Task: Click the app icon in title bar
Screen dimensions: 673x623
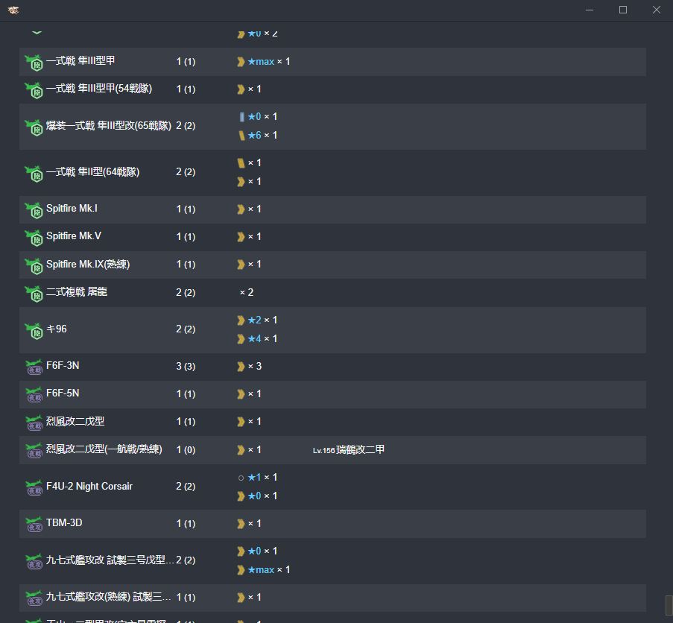Action: (x=13, y=10)
